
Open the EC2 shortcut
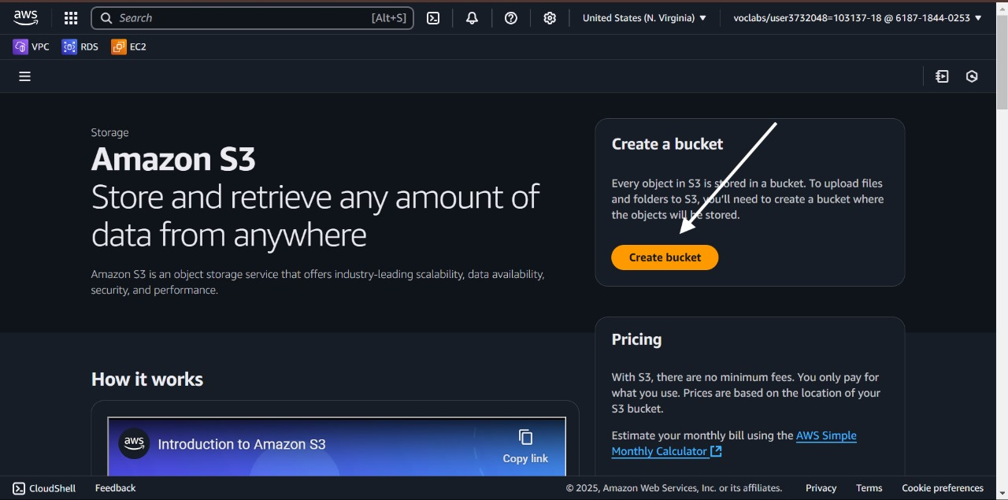click(x=129, y=47)
